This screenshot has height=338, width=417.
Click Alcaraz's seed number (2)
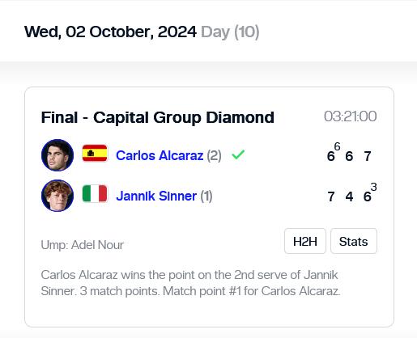(215, 155)
